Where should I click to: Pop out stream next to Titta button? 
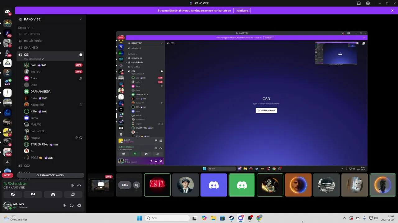click(x=136, y=185)
